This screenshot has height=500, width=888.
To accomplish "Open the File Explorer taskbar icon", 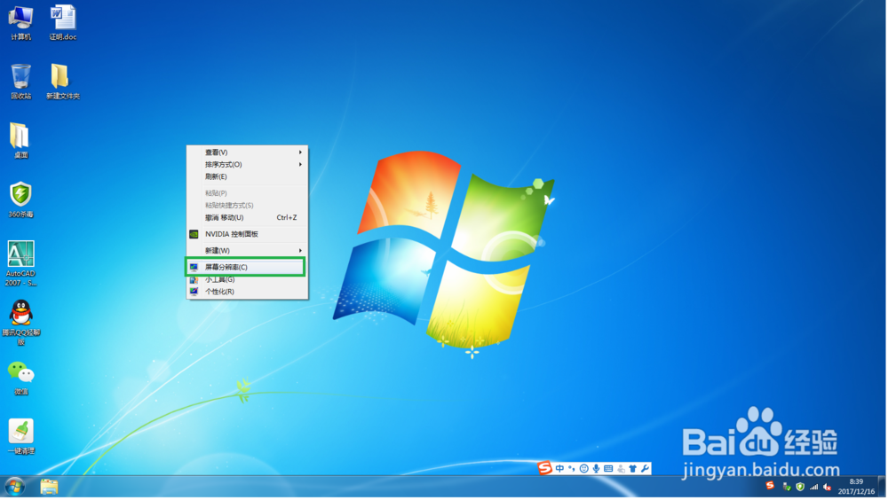I will coord(49,487).
